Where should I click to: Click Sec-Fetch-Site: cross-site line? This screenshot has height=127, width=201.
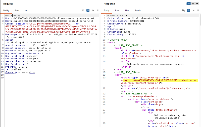23,61
